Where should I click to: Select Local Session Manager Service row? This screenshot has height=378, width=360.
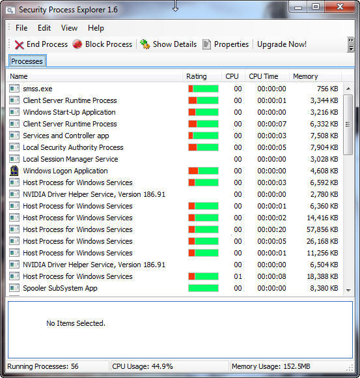174,159
